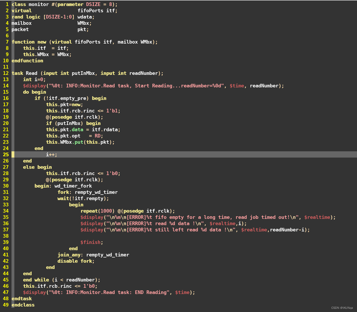This screenshot has height=312, width=357.
Task: Click 'function new' constructor declaration
Action: click(x=29, y=42)
